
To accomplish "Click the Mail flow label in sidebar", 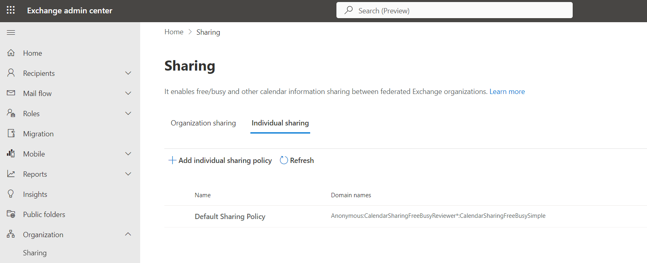I will coord(38,94).
